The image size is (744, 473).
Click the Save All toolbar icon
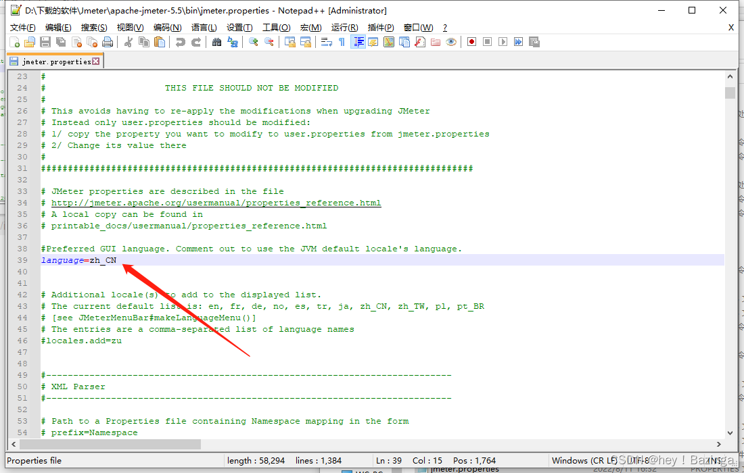61,42
